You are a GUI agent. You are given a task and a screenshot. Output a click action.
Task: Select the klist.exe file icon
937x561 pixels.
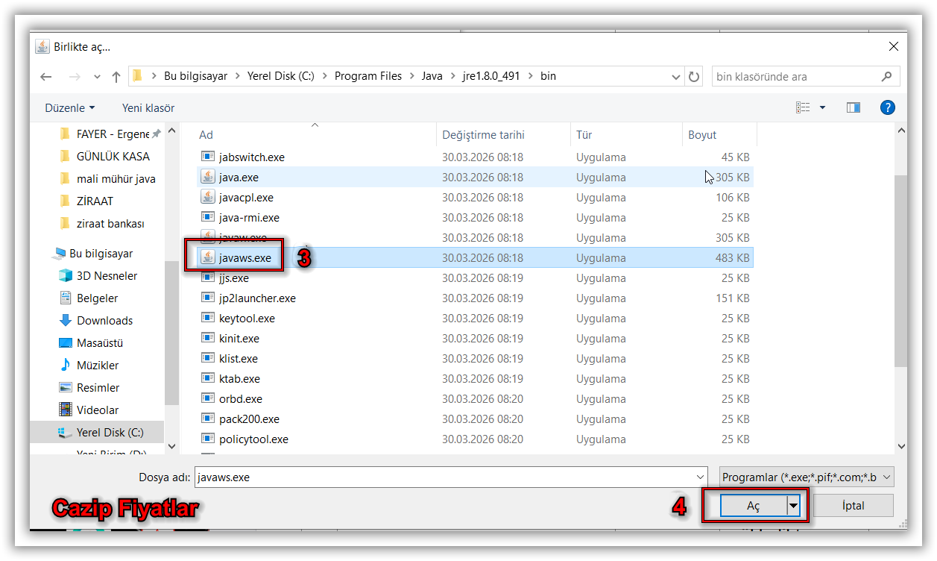click(207, 358)
